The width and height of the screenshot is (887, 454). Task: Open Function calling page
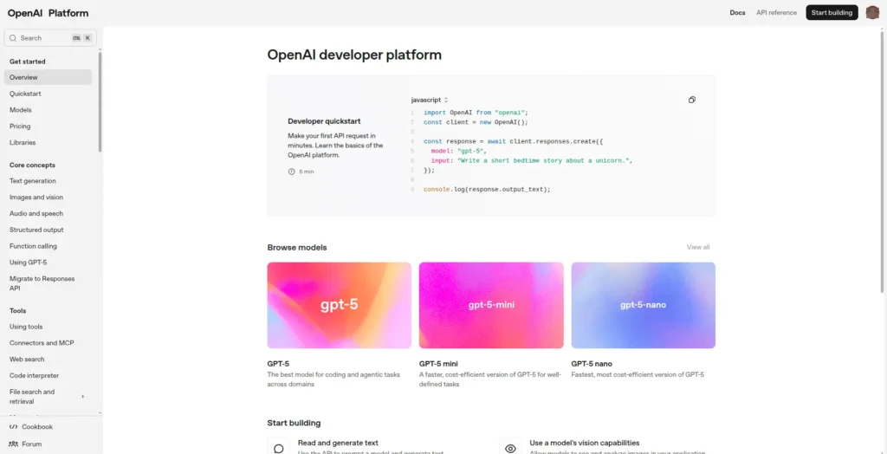pos(33,246)
